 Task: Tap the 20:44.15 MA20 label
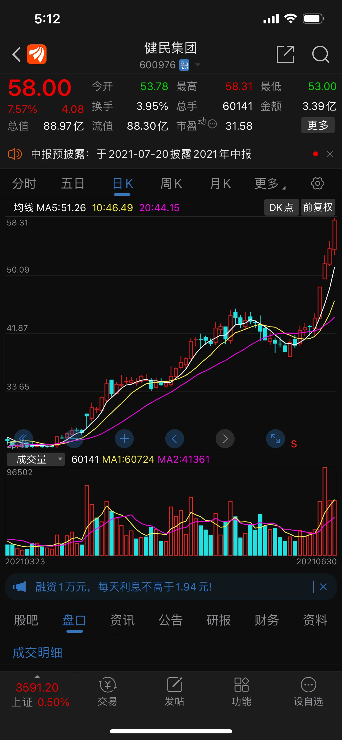click(x=159, y=207)
